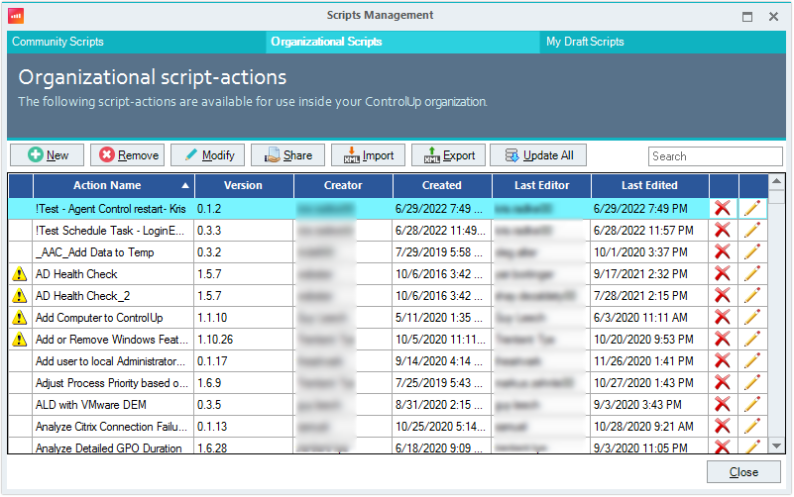Image resolution: width=794 pixels, height=497 pixels.
Task: Click the scrollbar up arrow
Action: click(x=777, y=181)
